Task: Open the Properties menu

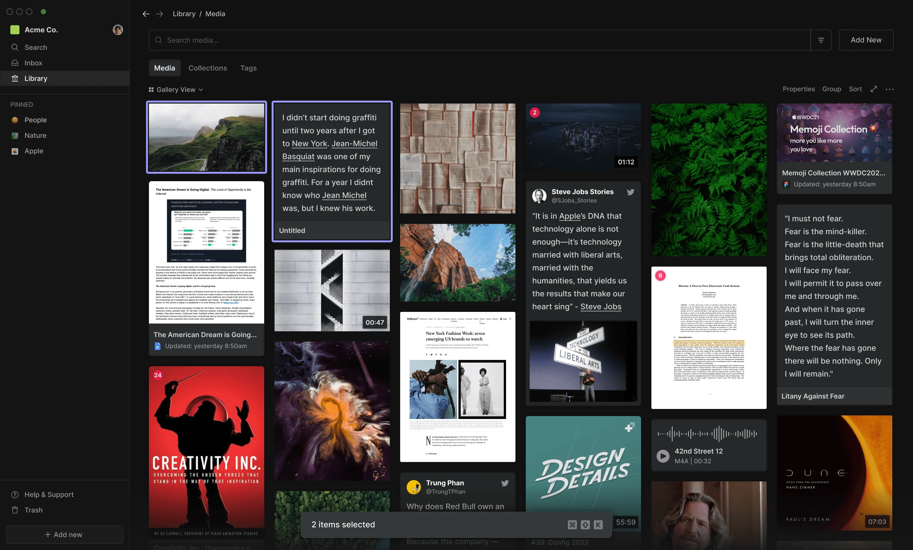Action: click(x=798, y=89)
